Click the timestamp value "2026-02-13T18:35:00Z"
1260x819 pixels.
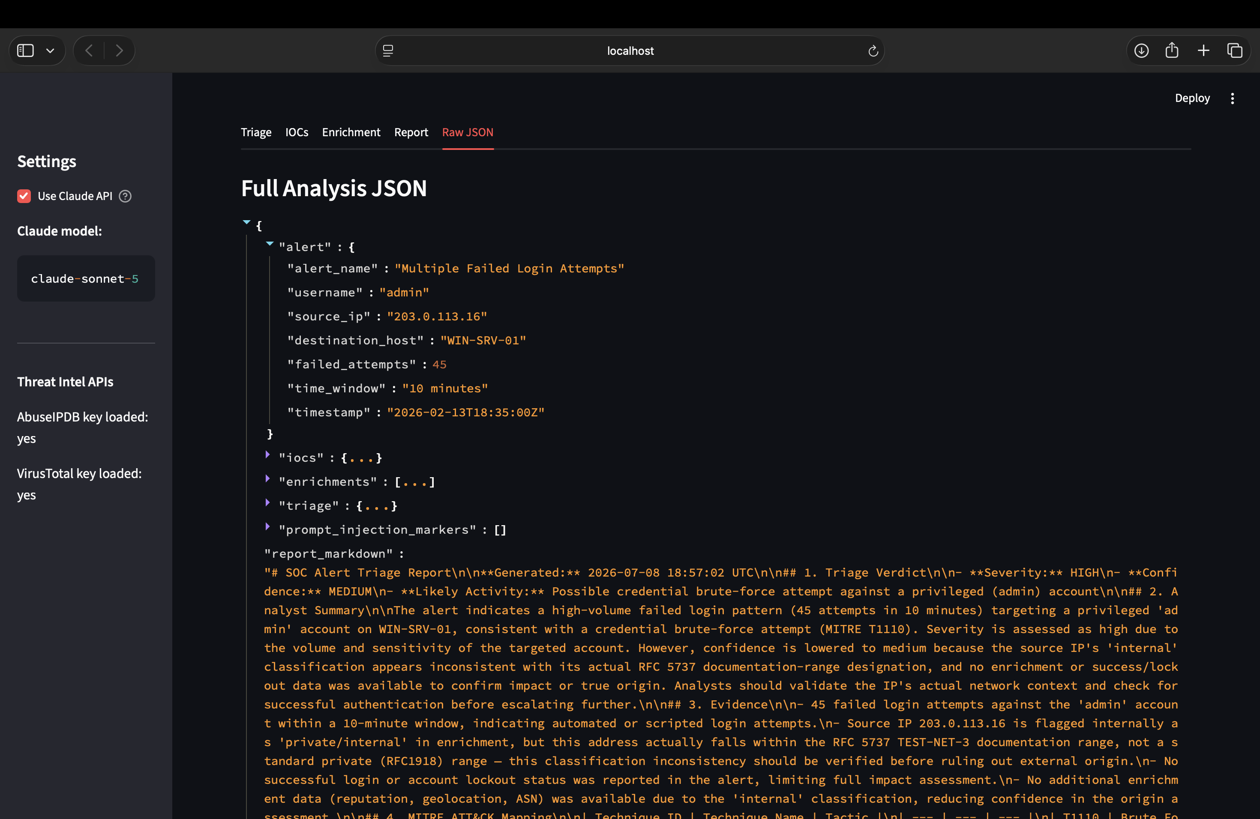tap(465, 412)
